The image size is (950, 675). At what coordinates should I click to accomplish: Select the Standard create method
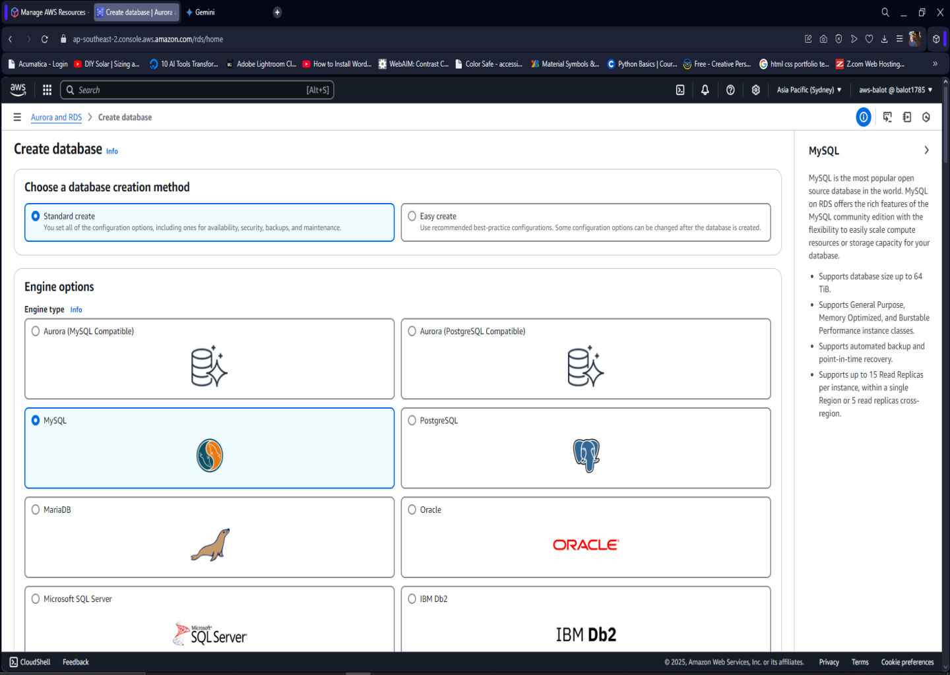(209, 222)
